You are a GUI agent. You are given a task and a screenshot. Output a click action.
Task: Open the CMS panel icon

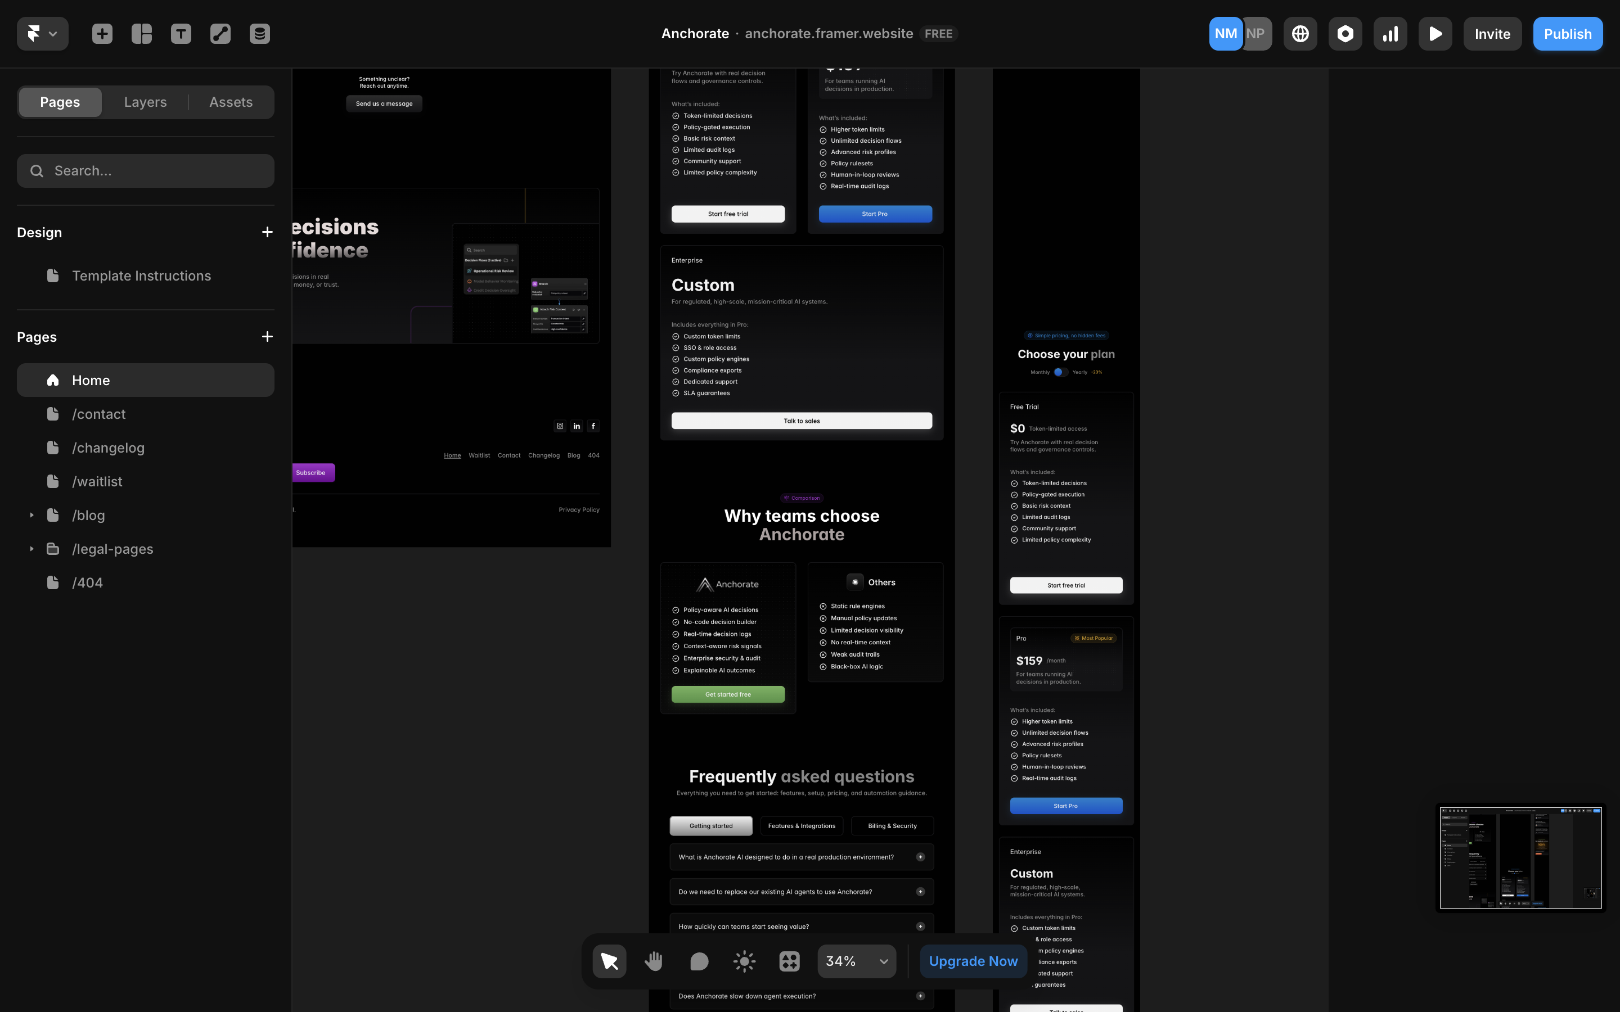(259, 33)
